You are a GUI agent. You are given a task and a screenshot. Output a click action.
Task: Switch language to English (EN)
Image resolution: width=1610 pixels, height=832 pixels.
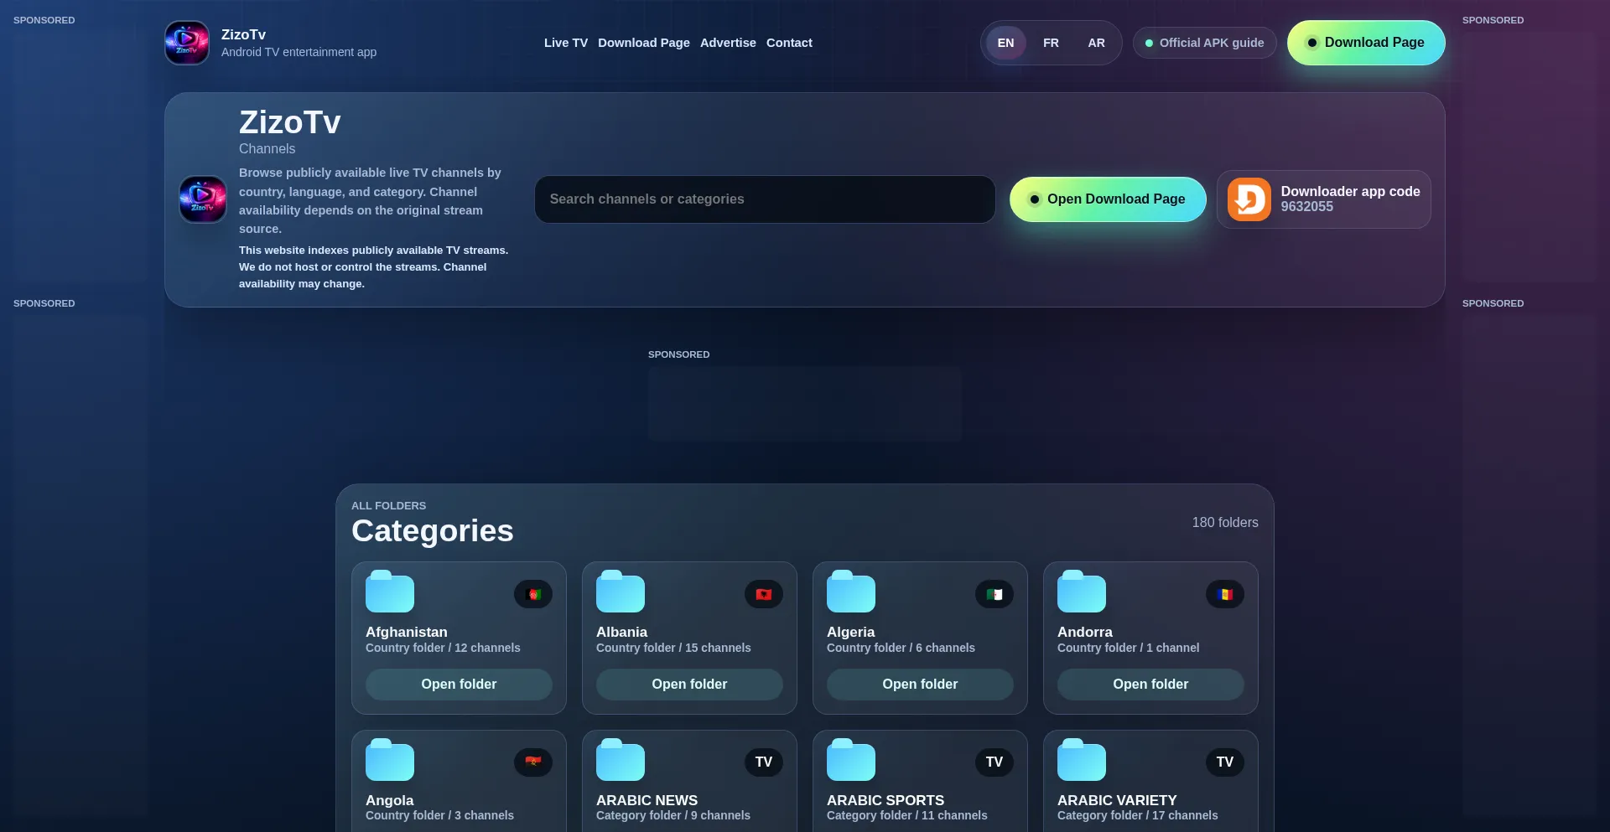point(1006,43)
